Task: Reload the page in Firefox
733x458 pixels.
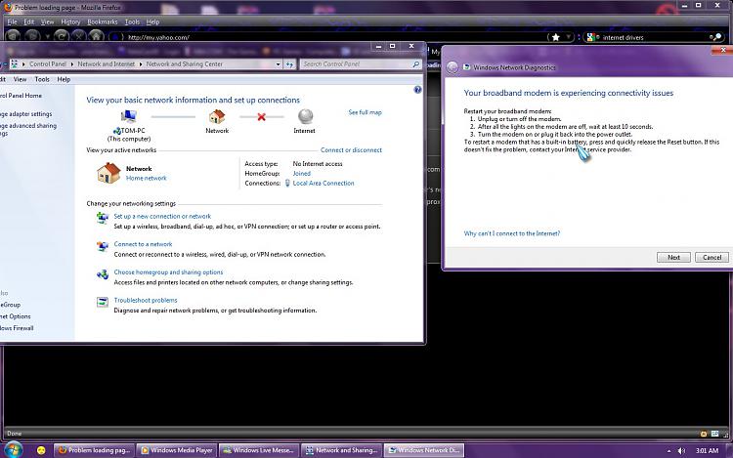Action: click(62, 36)
